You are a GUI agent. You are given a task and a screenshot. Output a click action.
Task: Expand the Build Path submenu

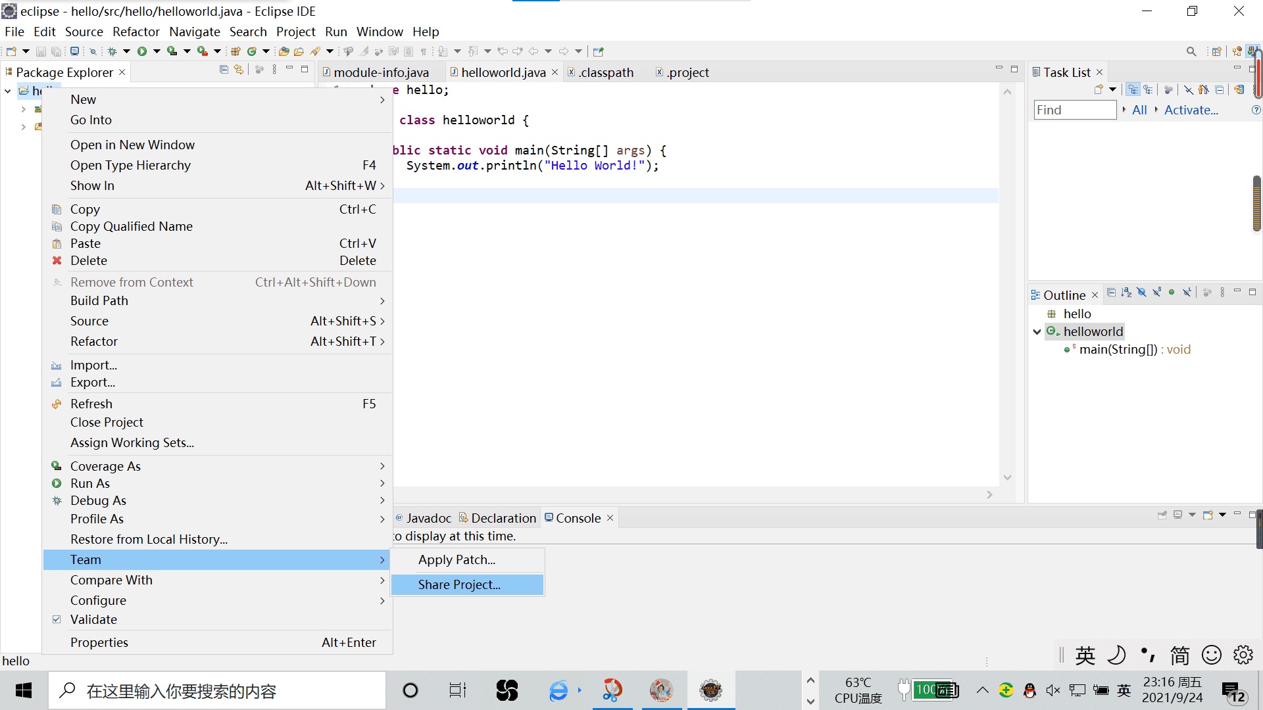217,300
